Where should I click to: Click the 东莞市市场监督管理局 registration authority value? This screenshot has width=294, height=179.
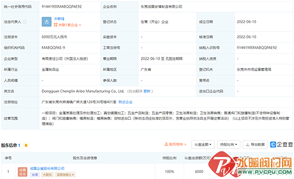[254, 69]
